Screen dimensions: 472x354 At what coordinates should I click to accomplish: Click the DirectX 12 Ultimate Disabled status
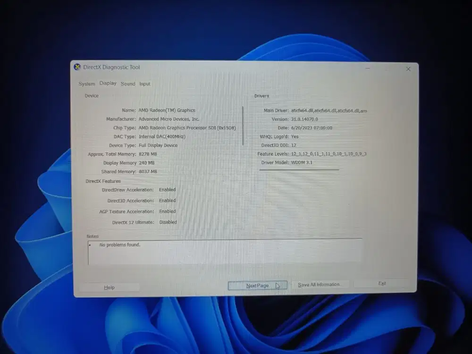tap(168, 222)
